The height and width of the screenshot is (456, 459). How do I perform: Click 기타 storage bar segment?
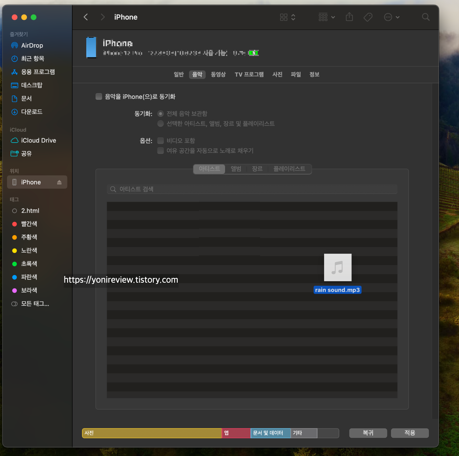click(x=304, y=433)
